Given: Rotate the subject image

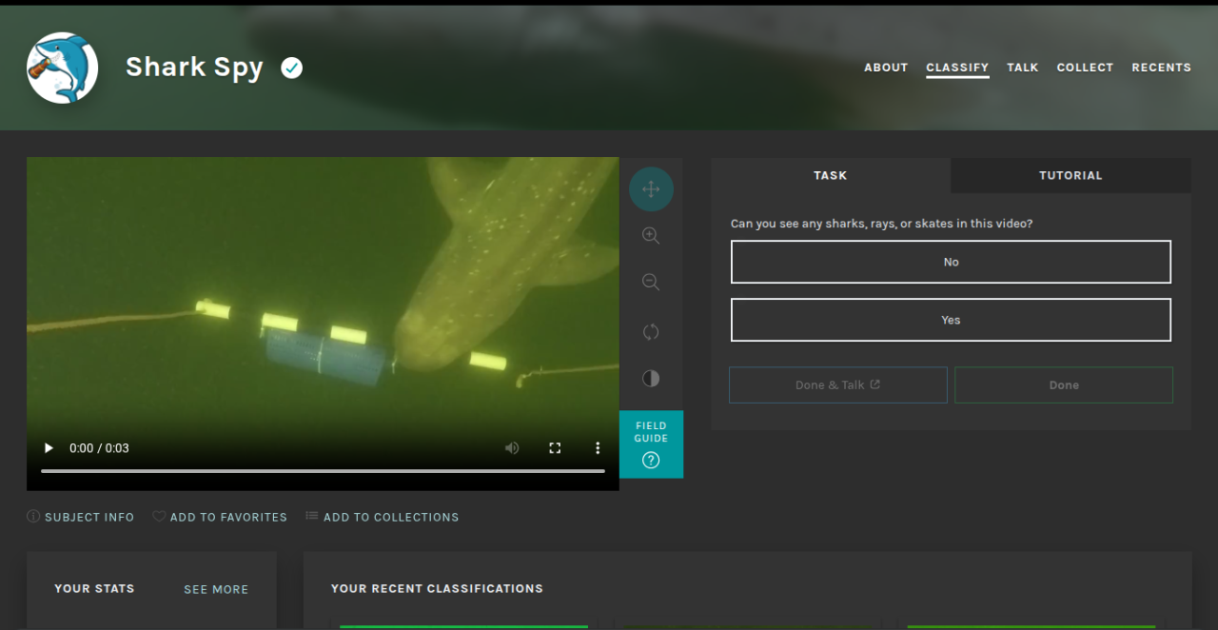Looking at the screenshot, I should (651, 331).
